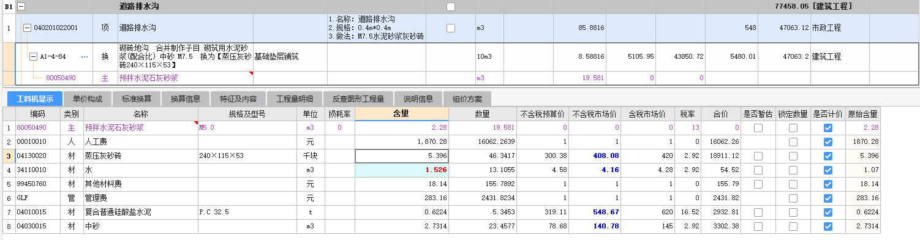The image size is (920, 240).
Task: Select total 47063.12 for 市政工程 row
Action: pos(783,28)
